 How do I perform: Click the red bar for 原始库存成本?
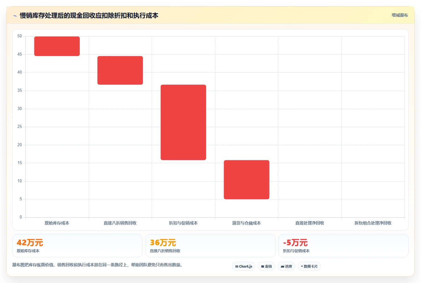pos(57,46)
